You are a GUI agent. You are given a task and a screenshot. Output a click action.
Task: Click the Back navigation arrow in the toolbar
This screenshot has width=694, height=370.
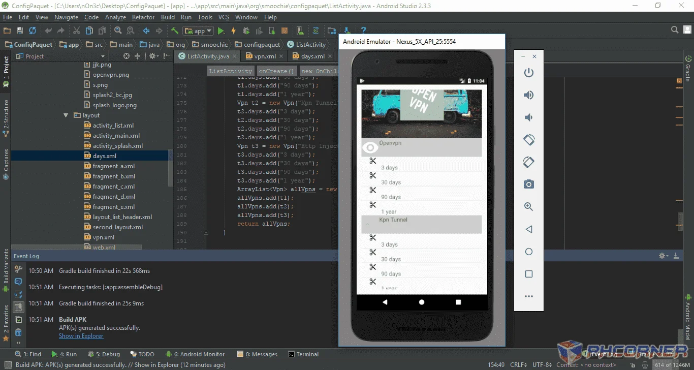(146, 31)
